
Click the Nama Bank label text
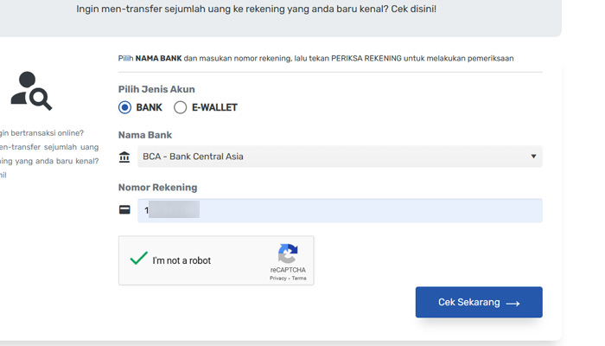(145, 135)
